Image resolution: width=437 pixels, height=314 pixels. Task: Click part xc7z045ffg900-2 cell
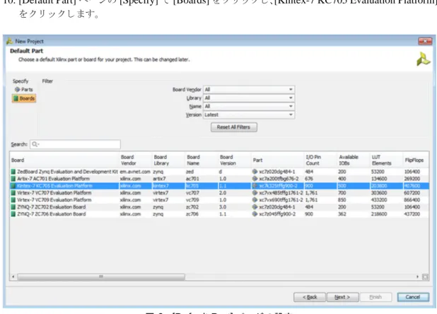(277, 214)
